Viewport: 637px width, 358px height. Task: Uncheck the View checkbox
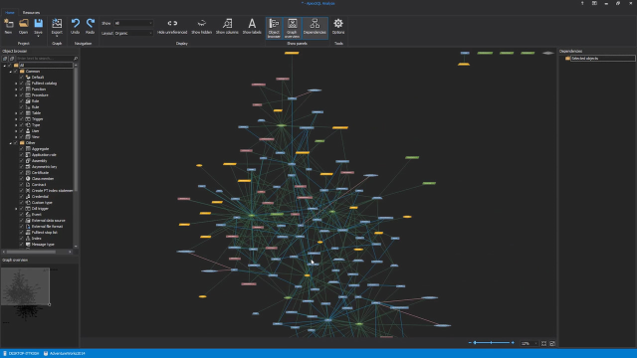pyautogui.click(x=22, y=137)
